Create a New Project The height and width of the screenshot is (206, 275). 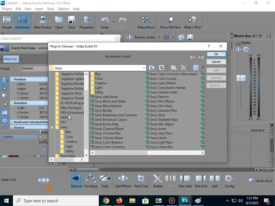[x=43, y=22]
